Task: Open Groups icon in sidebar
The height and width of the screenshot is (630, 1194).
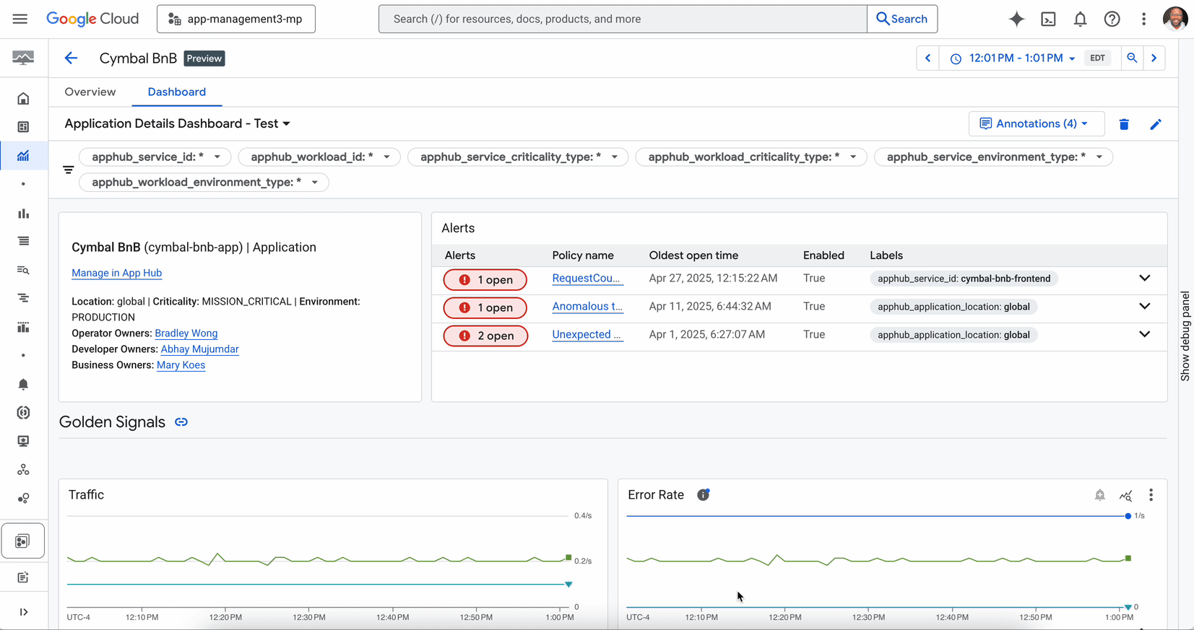Action: [x=23, y=470]
